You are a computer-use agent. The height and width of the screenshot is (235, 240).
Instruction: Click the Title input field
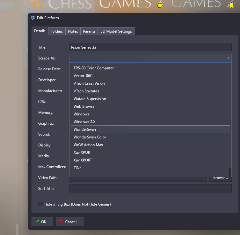tap(150, 47)
